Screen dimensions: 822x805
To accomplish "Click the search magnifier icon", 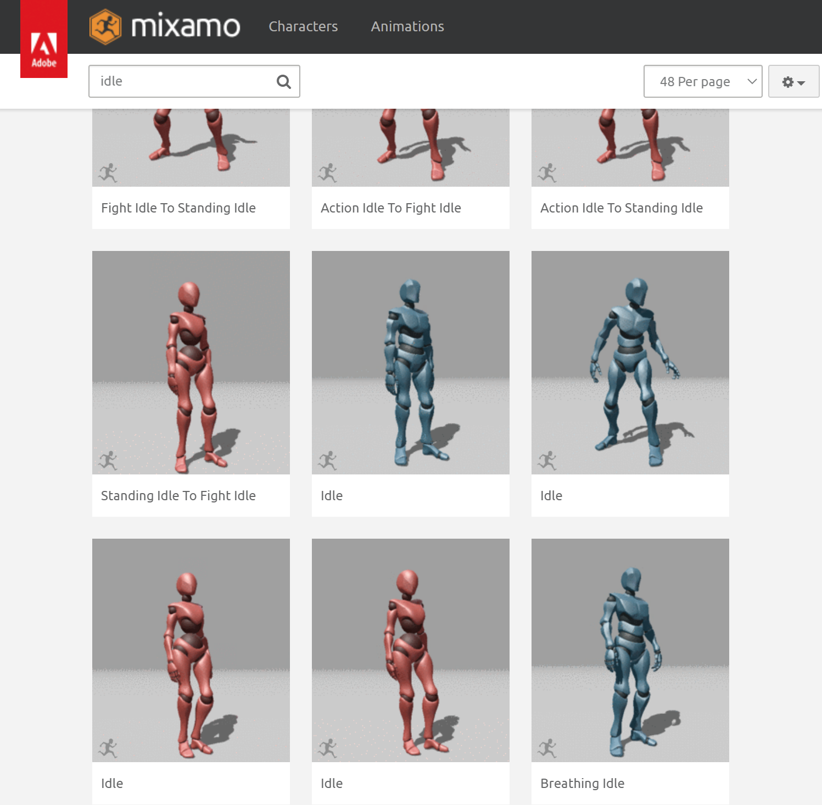I will point(283,81).
